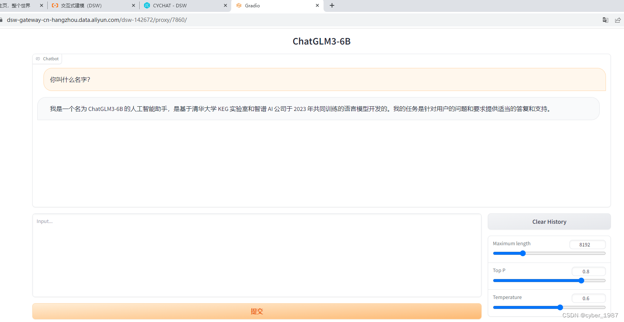Click the Clear History button
Image resolution: width=624 pixels, height=322 pixels.
549,222
